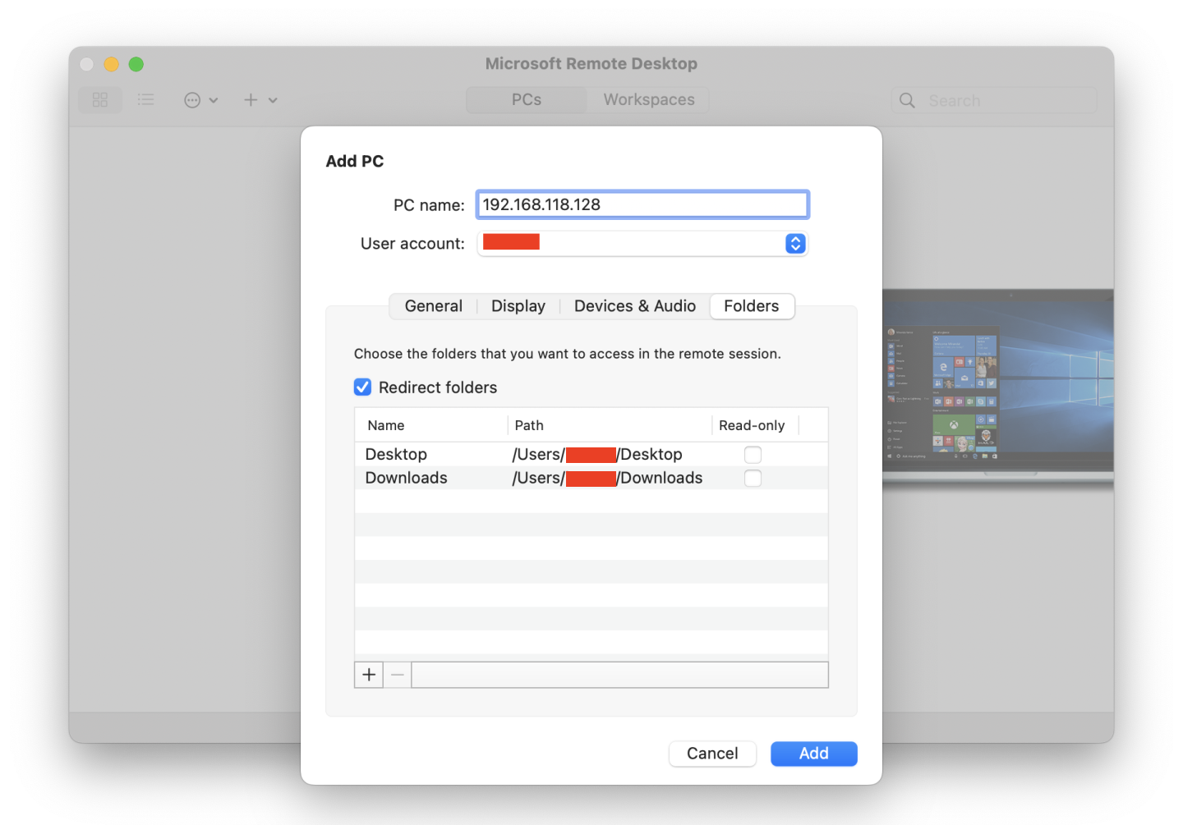
Task: Enable Read-only for the Downloads folder
Action: (x=753, y=478)
